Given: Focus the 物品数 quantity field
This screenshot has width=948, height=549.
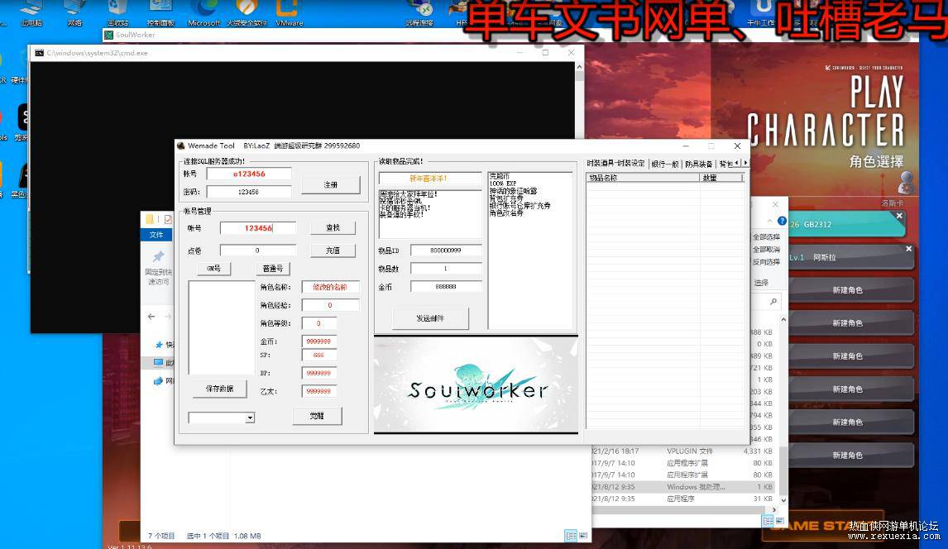Looking at the screenshot, I should [x=446, y=268].
